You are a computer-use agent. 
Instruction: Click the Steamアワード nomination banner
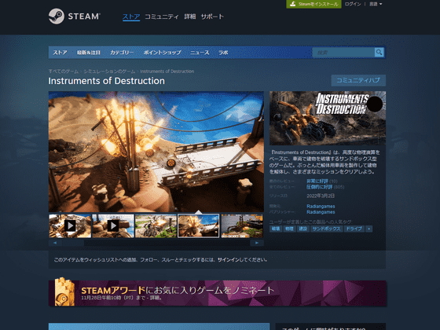point(218,293)
